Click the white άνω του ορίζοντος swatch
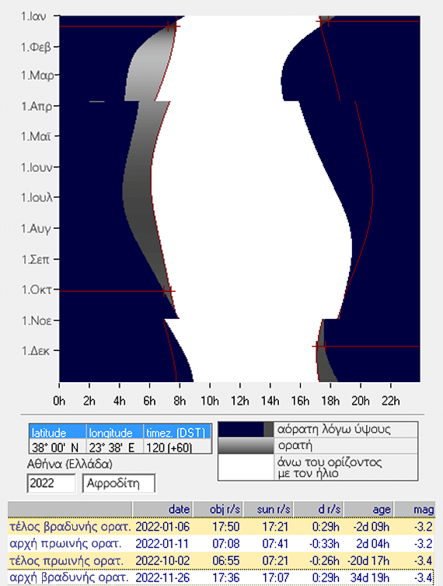The image size is (443, 586). pyautogui.click(x=246, y=467)
